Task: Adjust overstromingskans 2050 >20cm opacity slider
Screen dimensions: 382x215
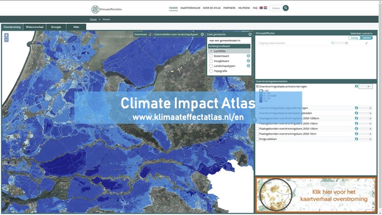Action: point(365,128)
